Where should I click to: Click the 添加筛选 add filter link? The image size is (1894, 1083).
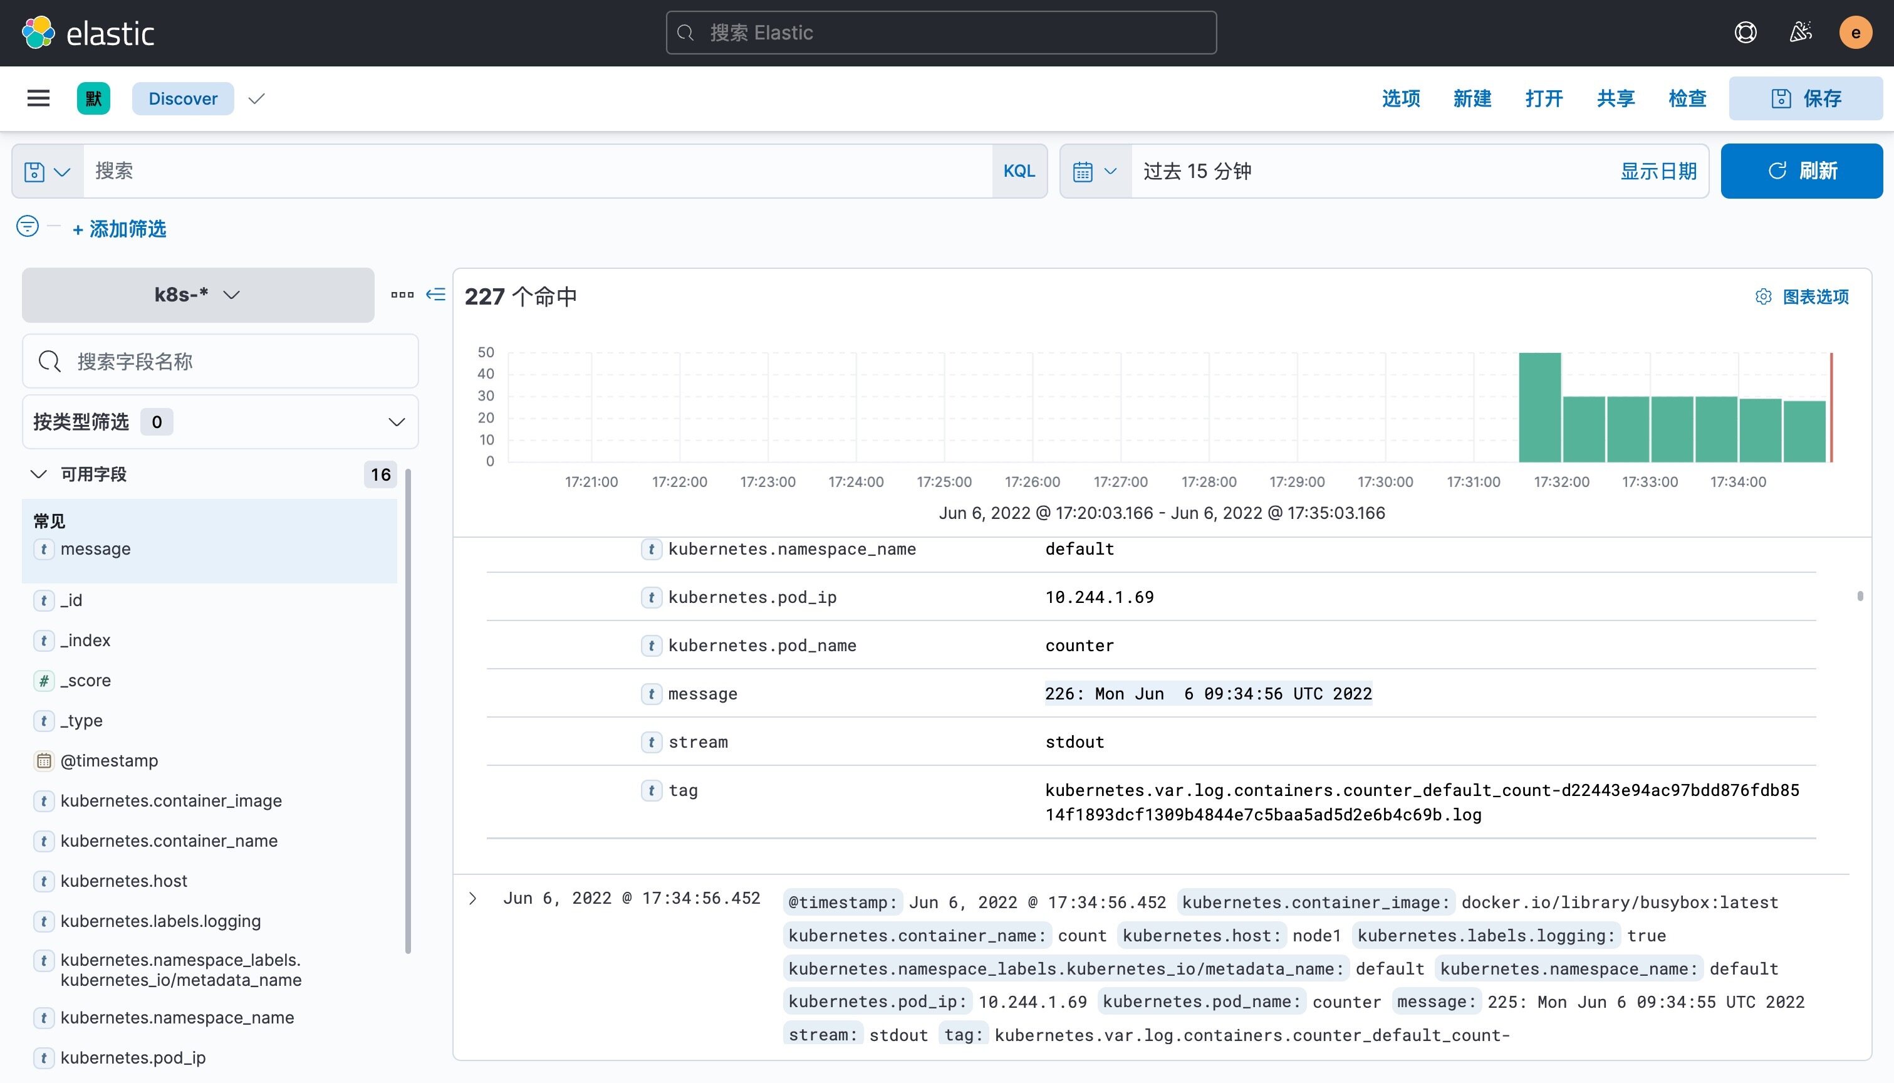click(x=119, y=229)
